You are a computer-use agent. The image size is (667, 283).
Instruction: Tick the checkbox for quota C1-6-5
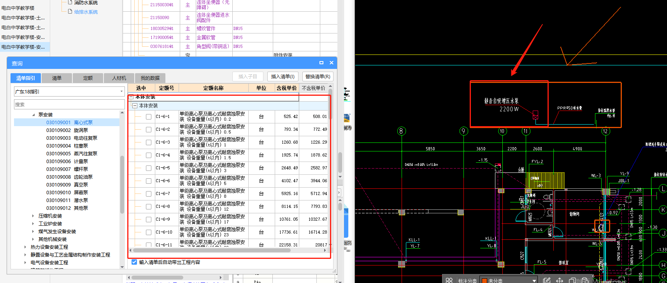tap(149, 168)
